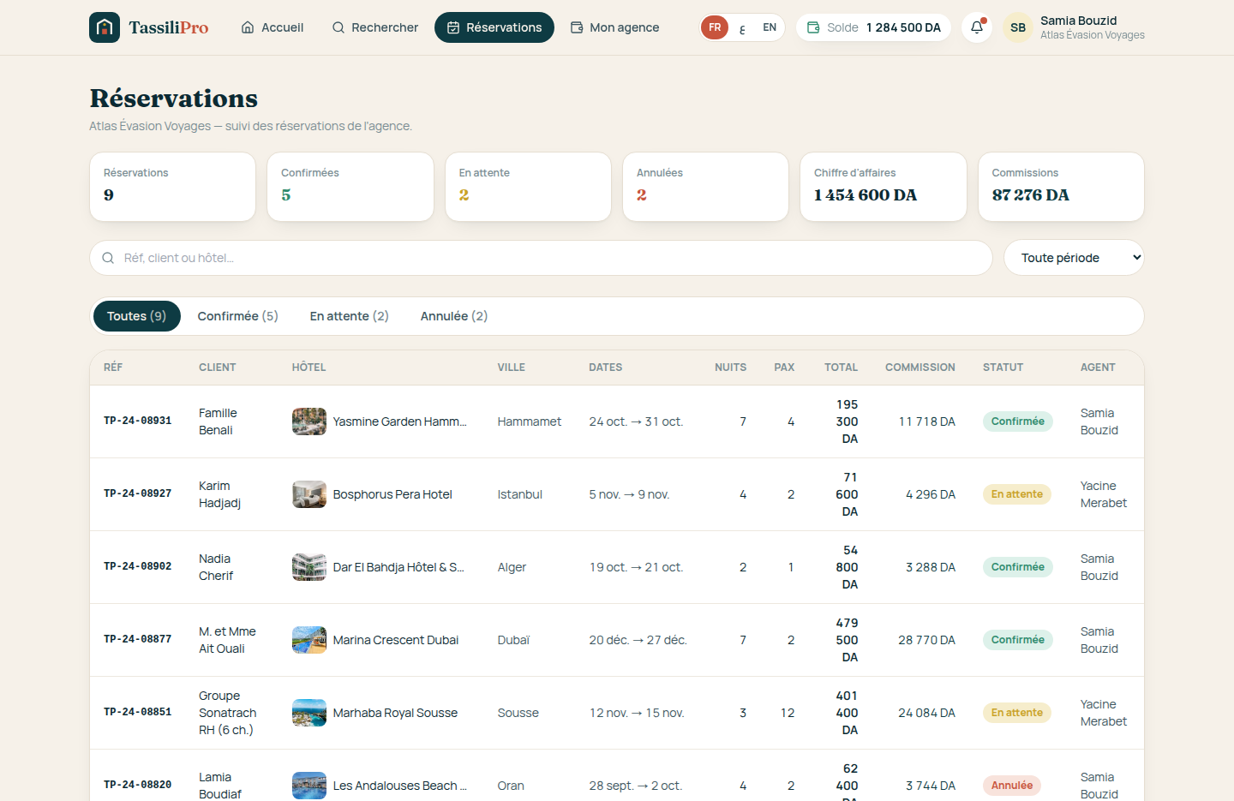The height and width of the screenshot is (801, 1234).
Task: Switch language to EN
Action: point(770,27)
